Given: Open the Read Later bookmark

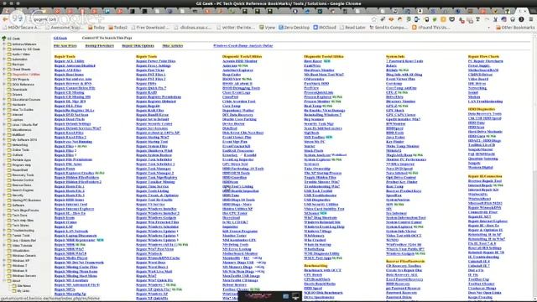Looking at the screenshot, I should (352, 28).
